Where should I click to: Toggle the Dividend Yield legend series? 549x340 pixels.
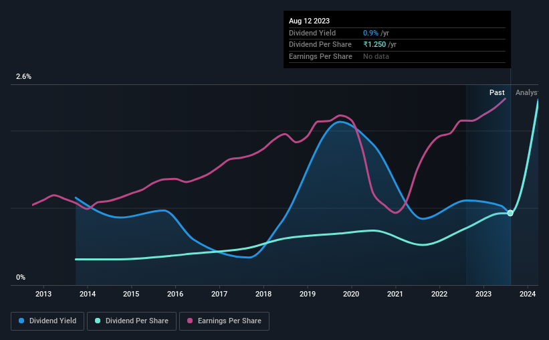tap(47, 321)
